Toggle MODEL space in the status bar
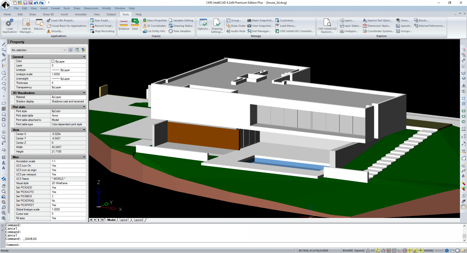Image resolution: width=467 pixels, height=253 pixels. click(428, 250)
